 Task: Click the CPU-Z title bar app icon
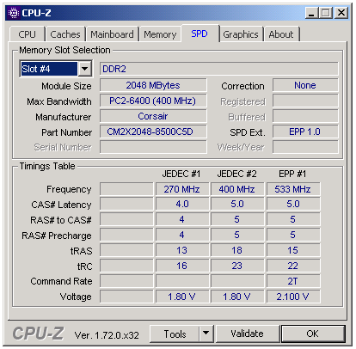14,13
